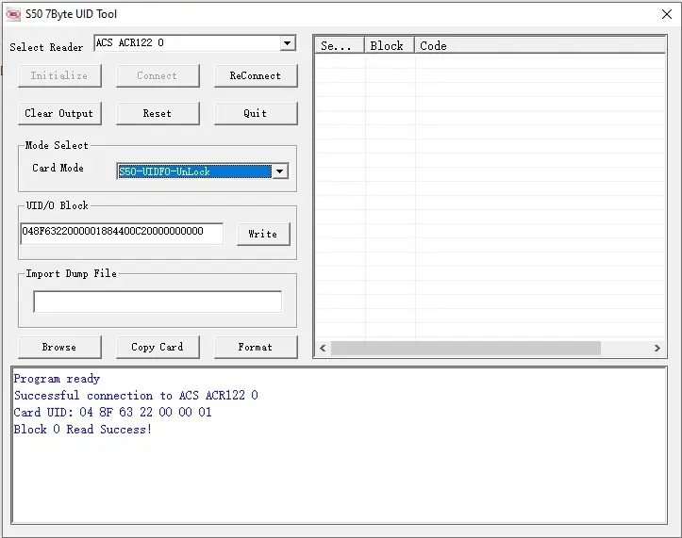Click the Quit button
The image size is (682, 538).
[x=256, y=113]
